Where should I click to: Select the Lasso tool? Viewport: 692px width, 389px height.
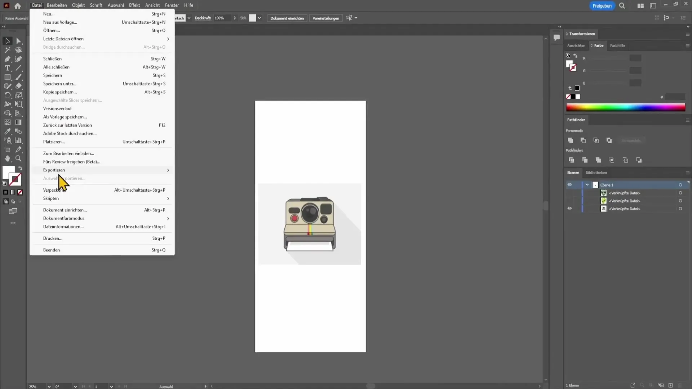click(x=19, y=50)
